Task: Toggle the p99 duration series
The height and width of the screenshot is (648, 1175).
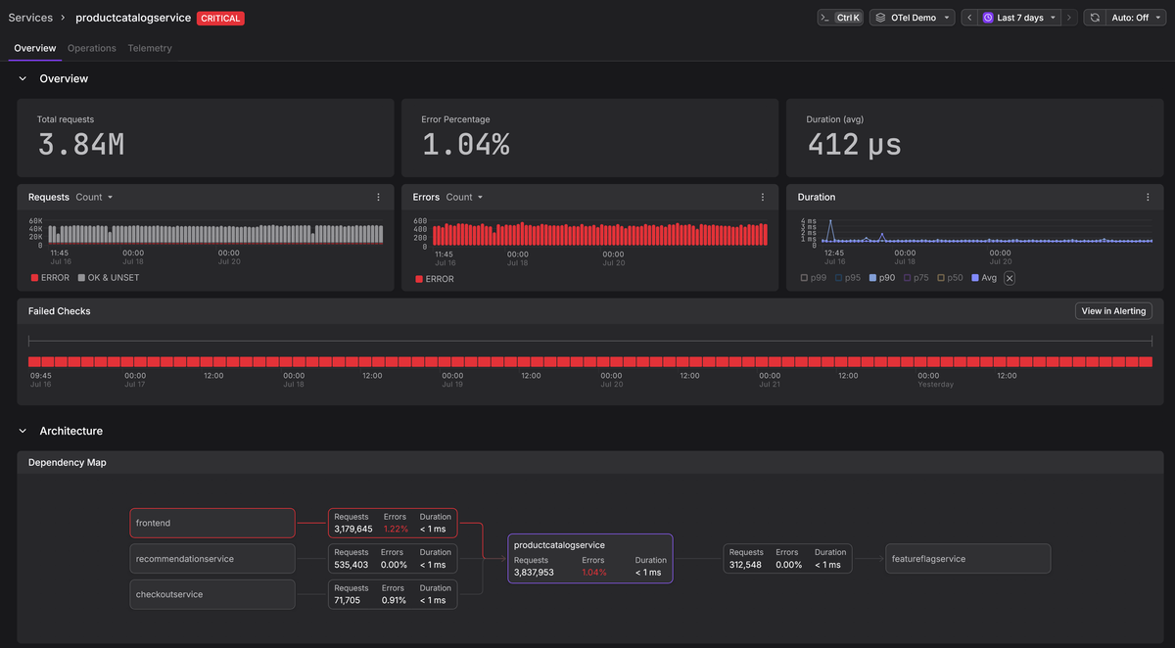Action: 813,278
